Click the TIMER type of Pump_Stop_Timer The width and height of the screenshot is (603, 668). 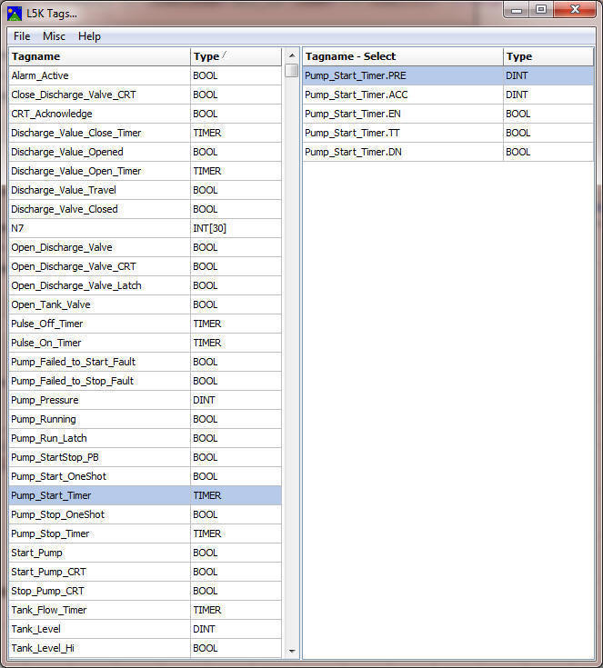click(x=236, y=533)
